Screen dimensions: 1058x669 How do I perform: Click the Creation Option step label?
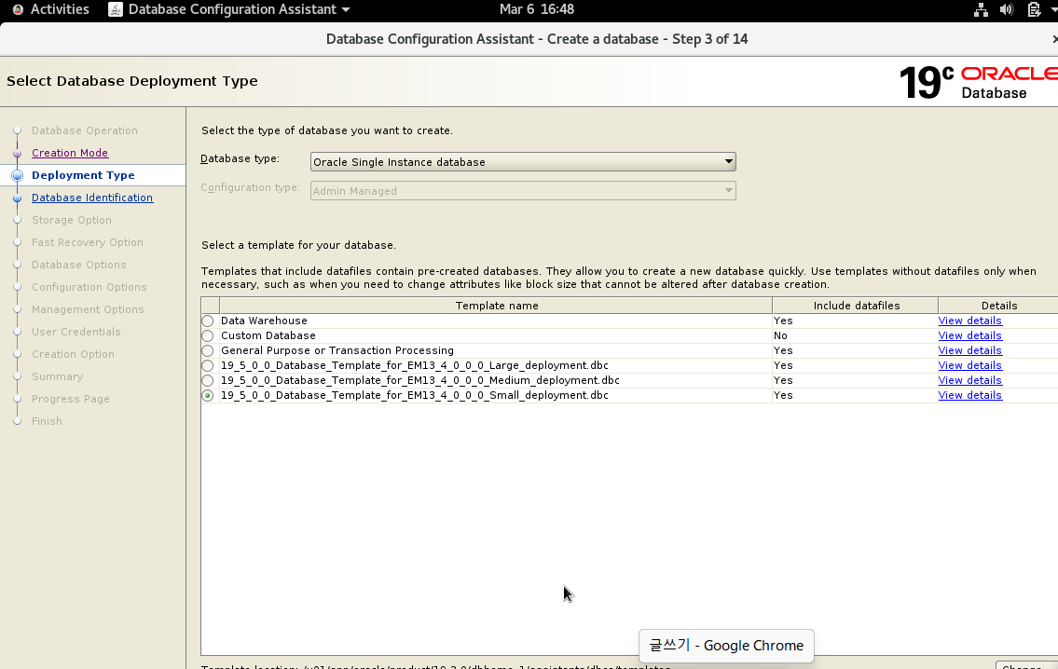[73, 354]
